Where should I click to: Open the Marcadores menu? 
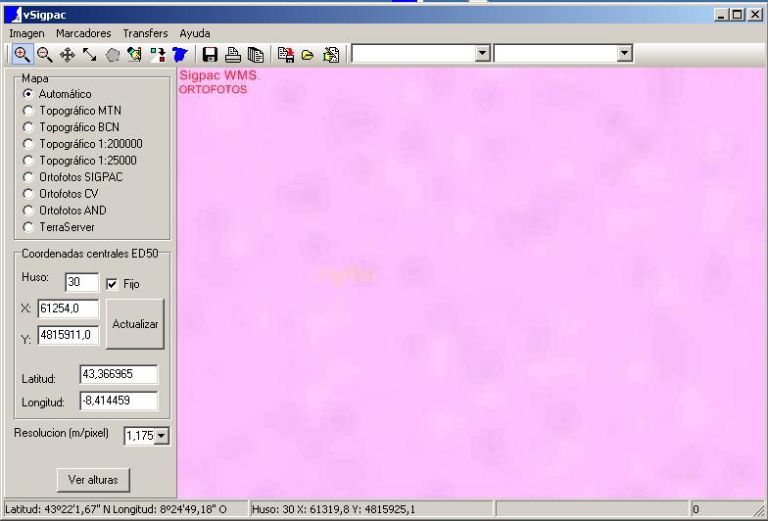coord(83,33)
